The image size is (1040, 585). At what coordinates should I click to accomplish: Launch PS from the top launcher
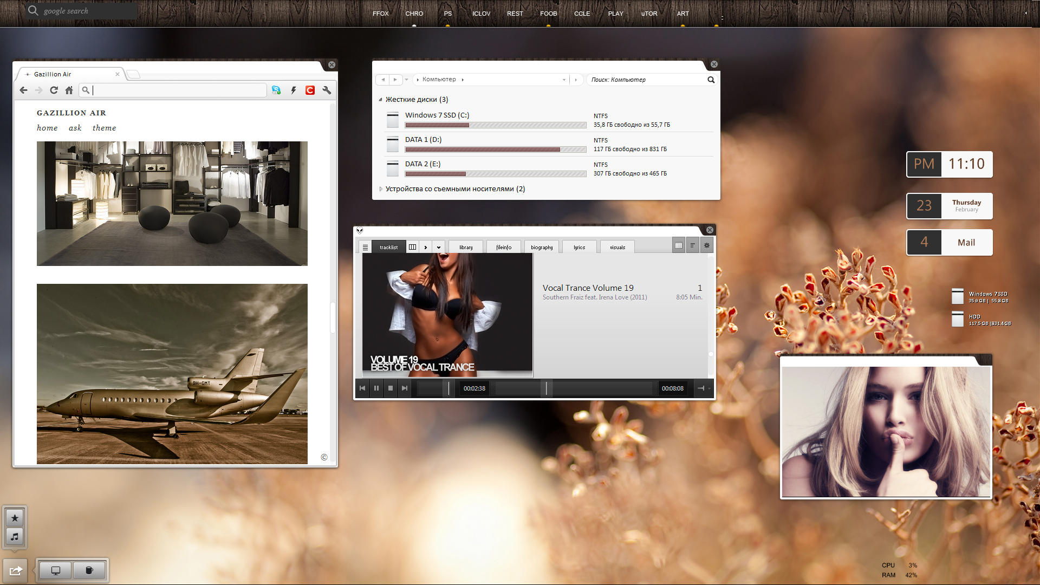pos(448,14)
